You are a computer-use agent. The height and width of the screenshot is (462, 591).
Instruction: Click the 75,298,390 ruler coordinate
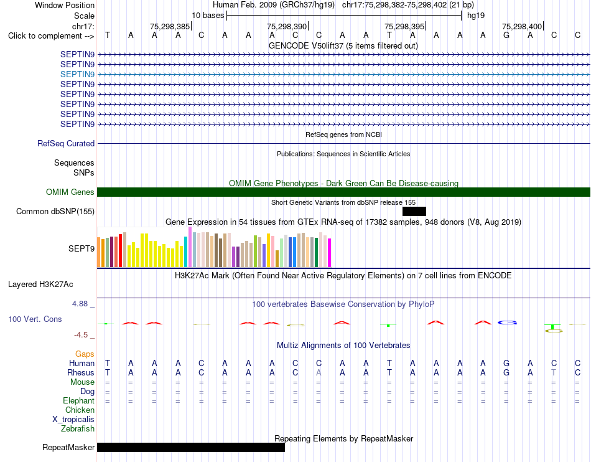tap(286, 26)
